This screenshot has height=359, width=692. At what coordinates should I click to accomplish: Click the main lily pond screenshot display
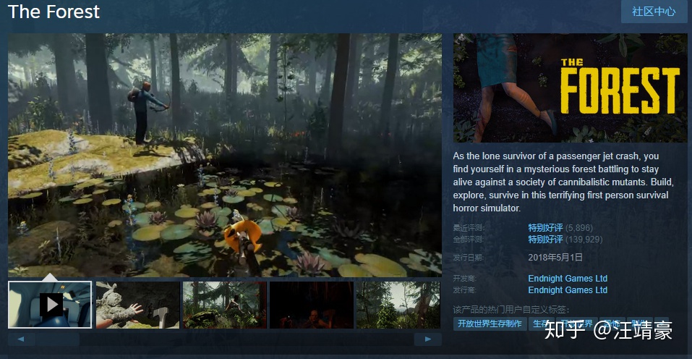[x=225, y=155]
